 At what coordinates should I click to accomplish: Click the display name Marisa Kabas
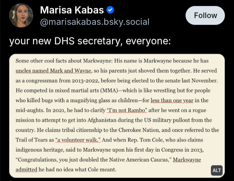click(71, 10)
